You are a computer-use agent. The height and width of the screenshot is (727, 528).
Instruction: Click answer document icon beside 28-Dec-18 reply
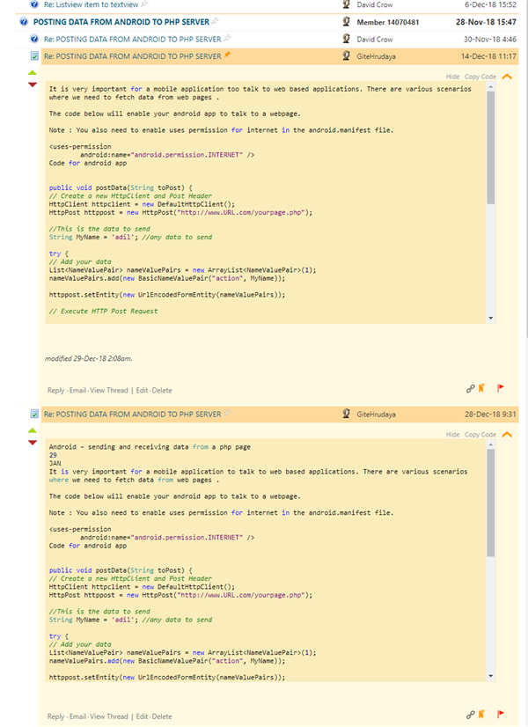(34, 414)
